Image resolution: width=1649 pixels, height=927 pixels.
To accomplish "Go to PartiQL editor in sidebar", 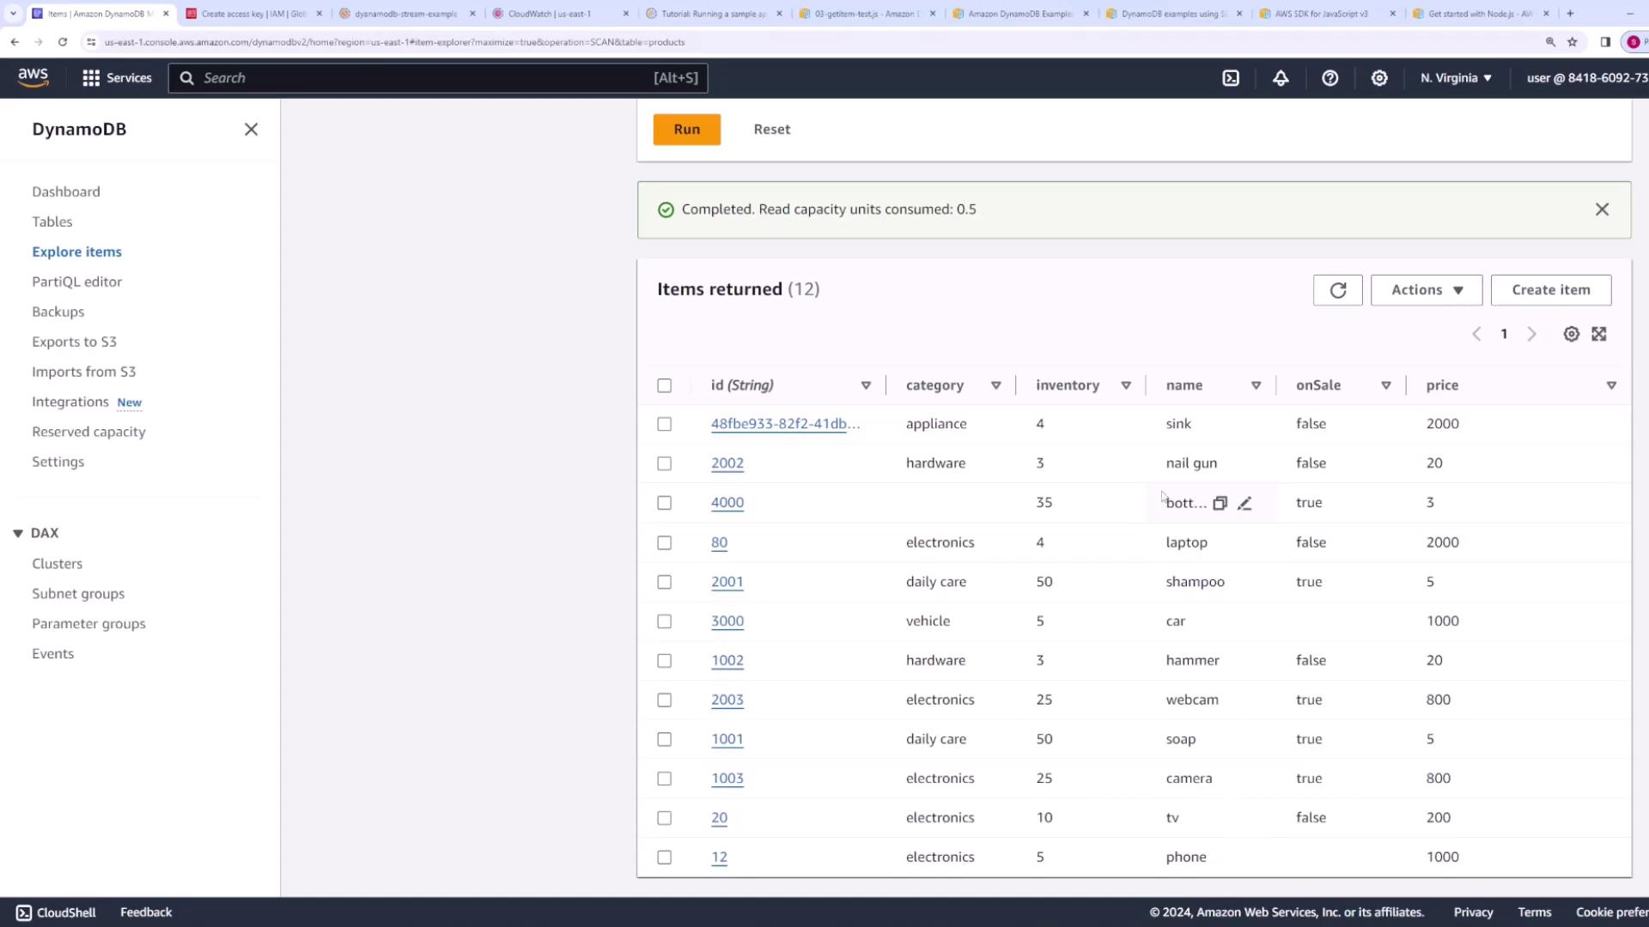I will 76,282.
